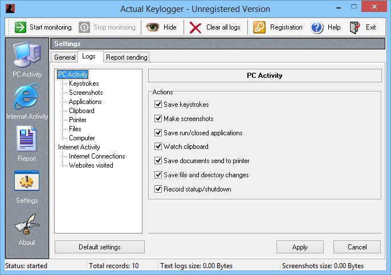Switch to the General tab
Viewport: 391px width, 275px height.
click(x=65, y=57)
